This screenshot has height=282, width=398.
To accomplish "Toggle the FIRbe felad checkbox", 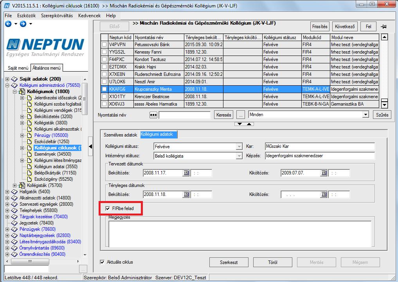I will click(108, 208).
